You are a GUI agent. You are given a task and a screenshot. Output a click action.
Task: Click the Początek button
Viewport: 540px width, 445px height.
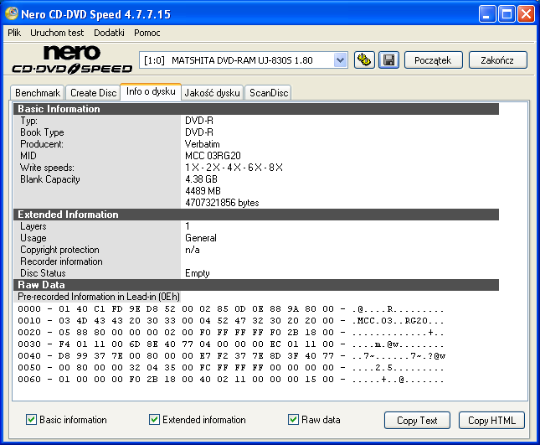tap(433, 60)
